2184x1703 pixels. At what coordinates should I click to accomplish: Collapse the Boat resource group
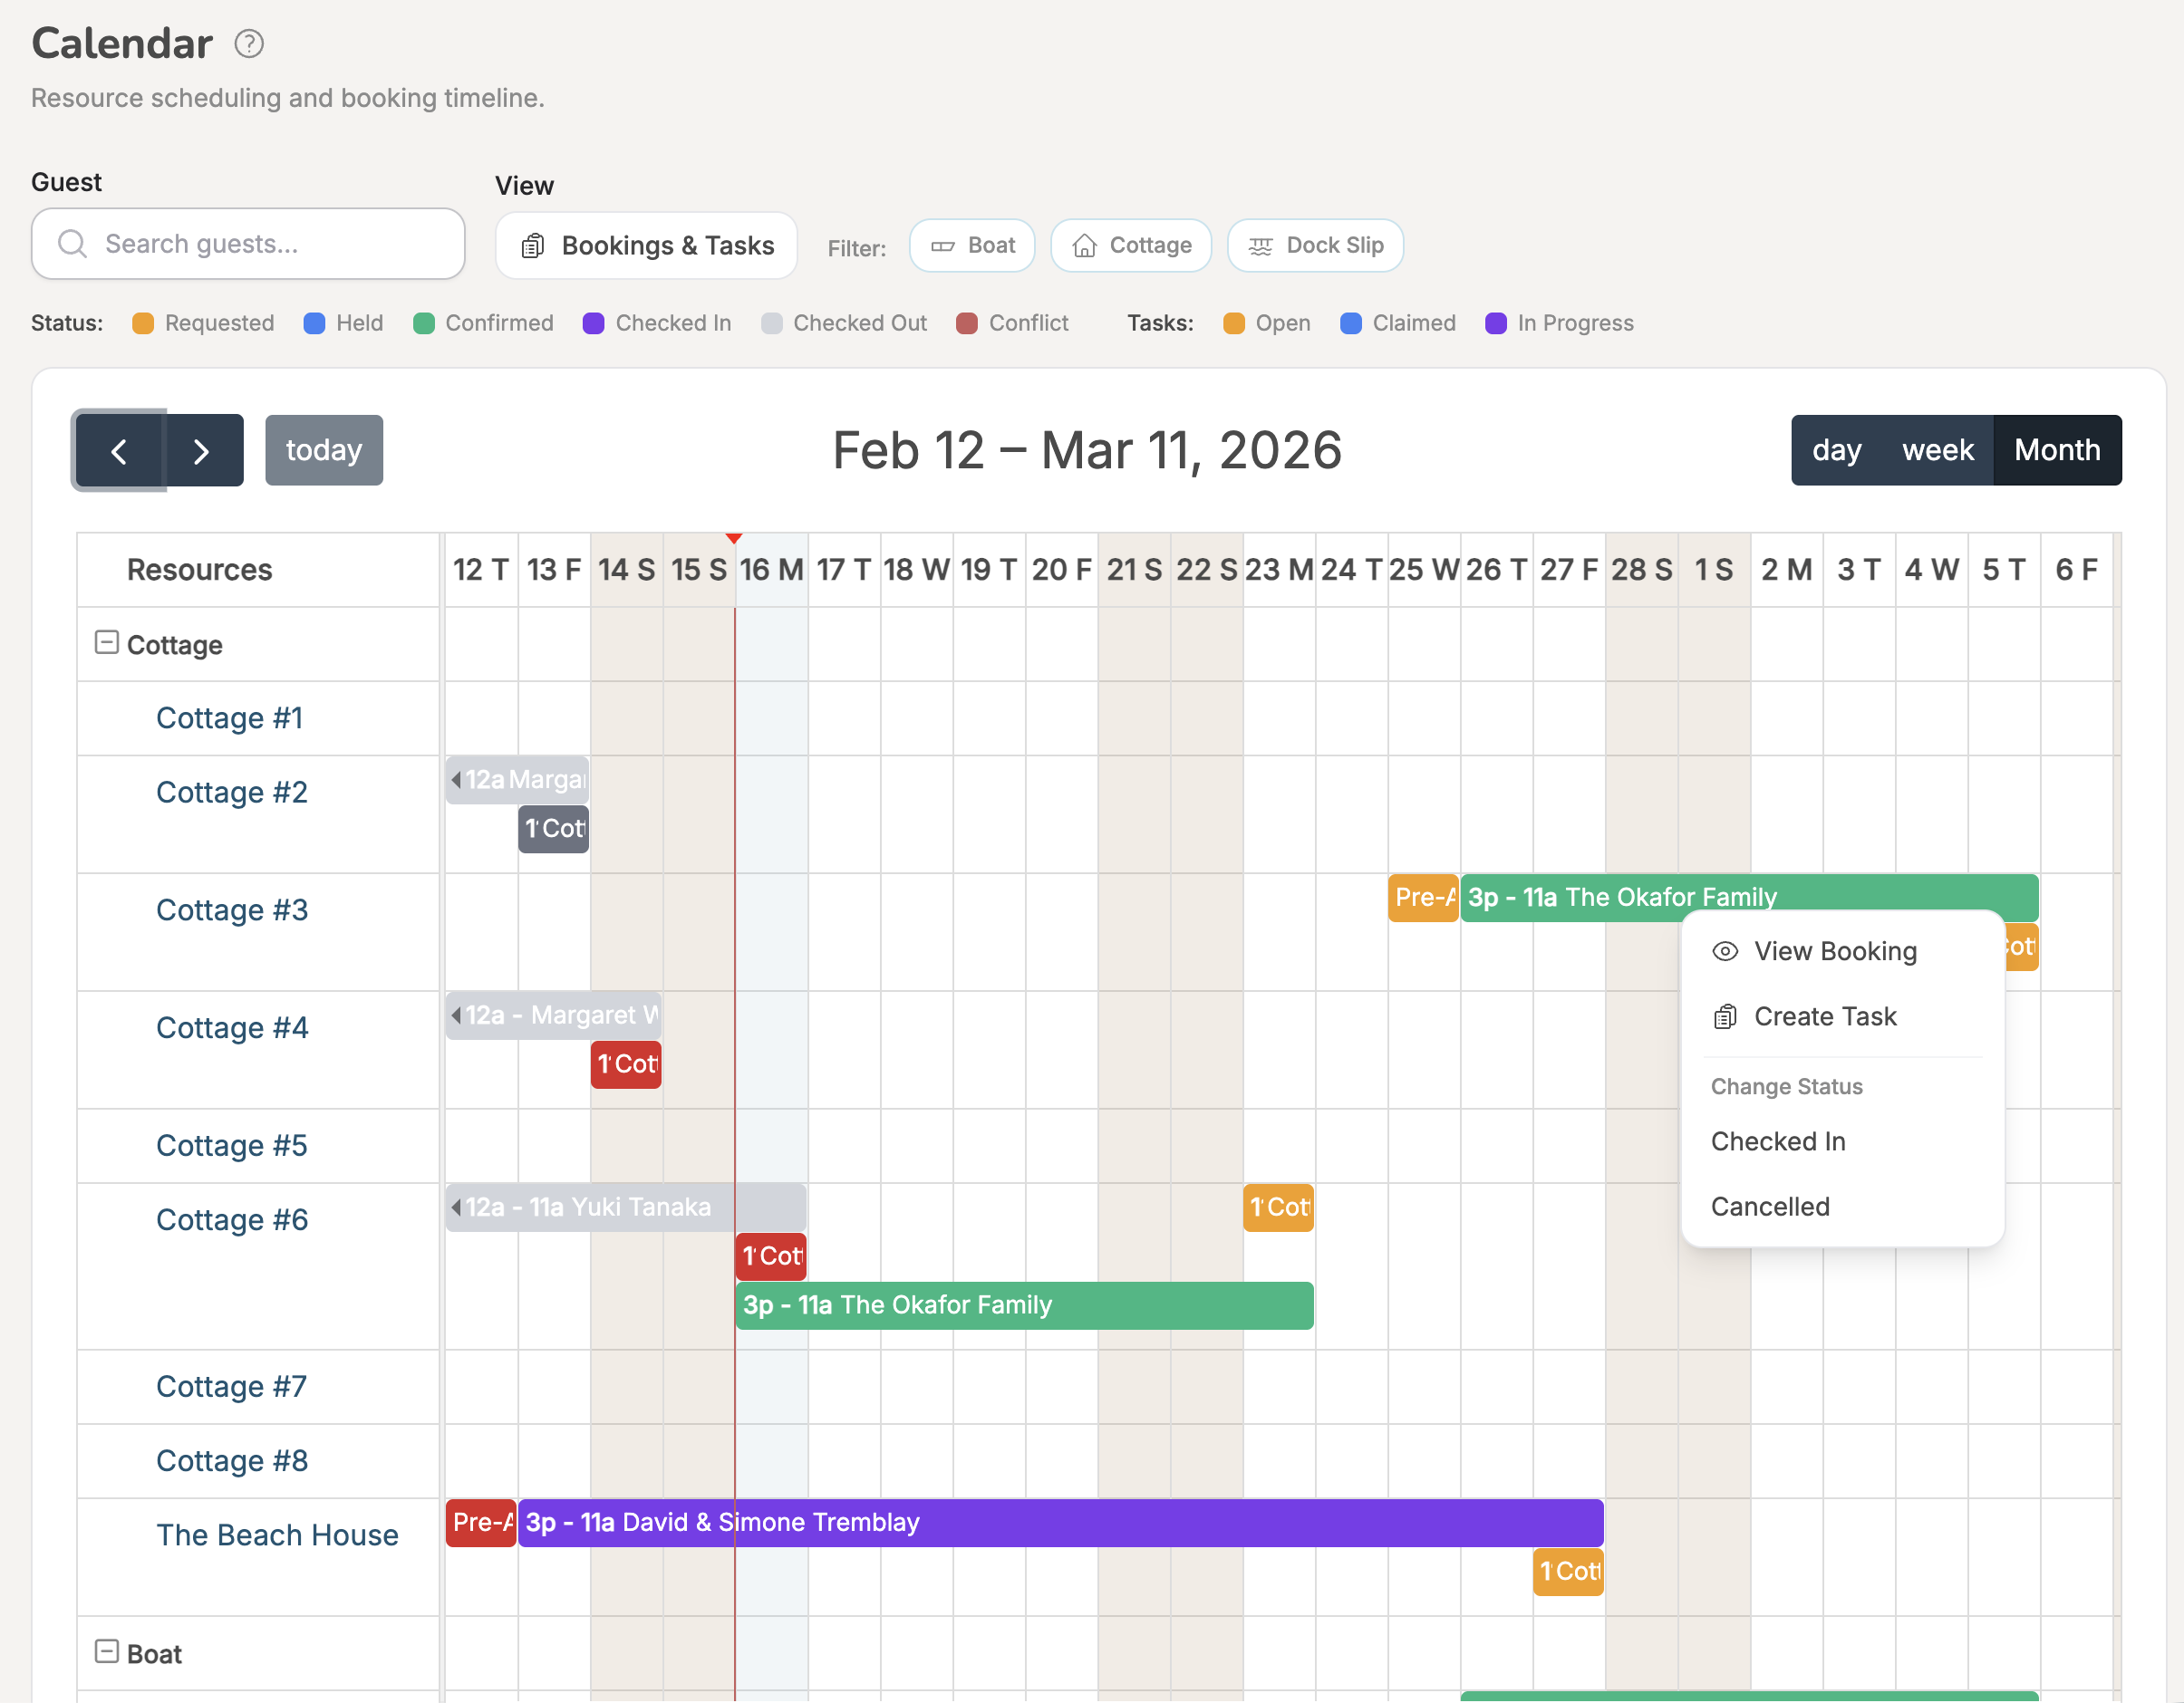click(x=106, y=1653)
